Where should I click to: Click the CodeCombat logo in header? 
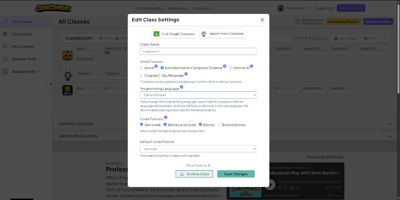click(x=53, y=8)
